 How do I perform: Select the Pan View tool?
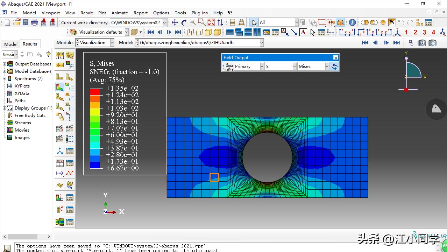pyautogui.click(x=175, y=22)
